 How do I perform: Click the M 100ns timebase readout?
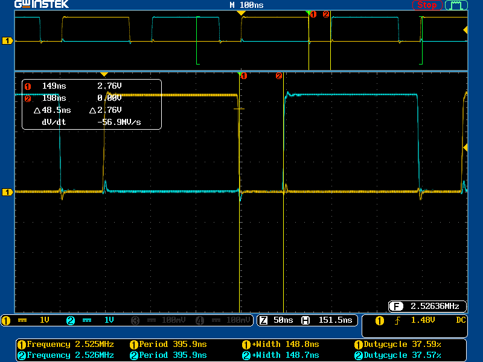[246, 5]
